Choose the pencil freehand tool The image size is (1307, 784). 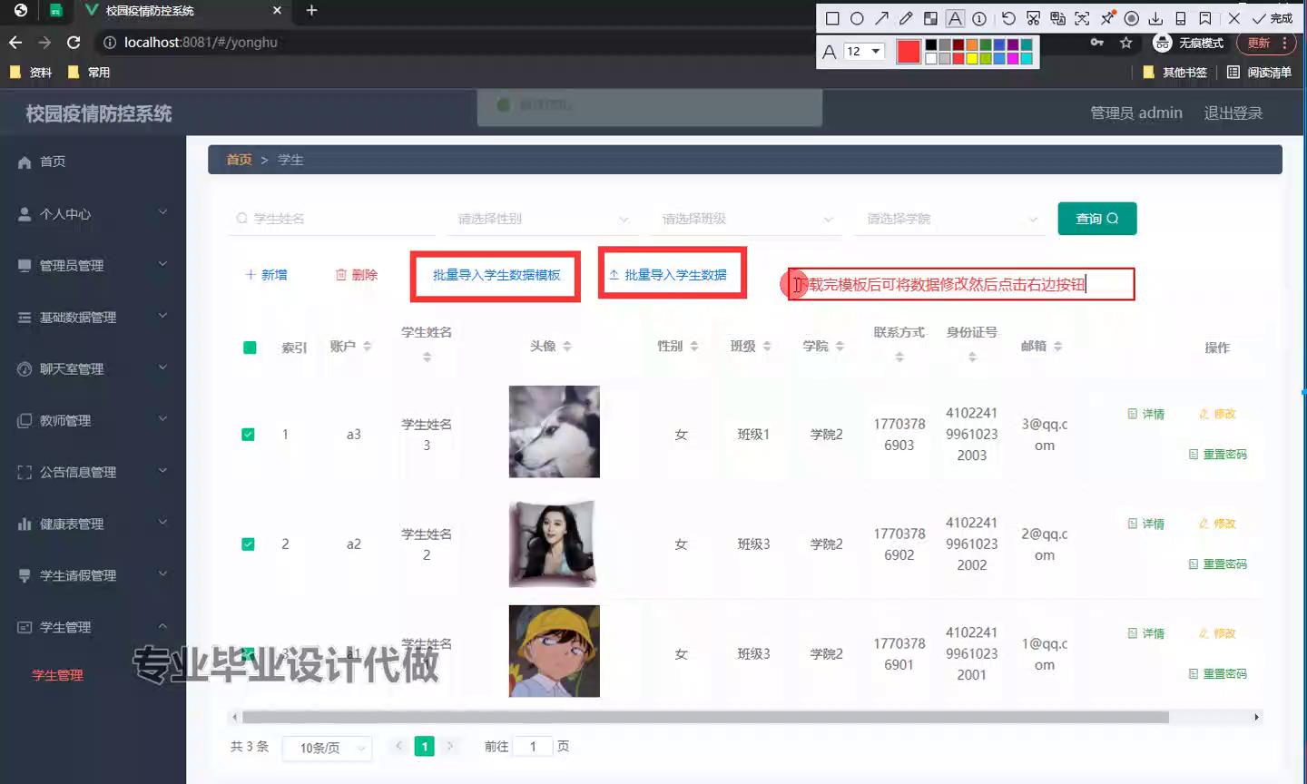coord(906,18)
